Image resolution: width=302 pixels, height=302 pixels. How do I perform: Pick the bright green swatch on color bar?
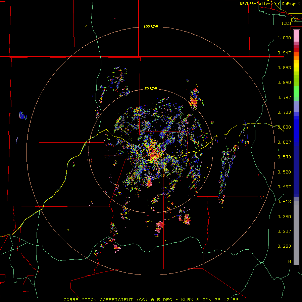pos(296,92)
